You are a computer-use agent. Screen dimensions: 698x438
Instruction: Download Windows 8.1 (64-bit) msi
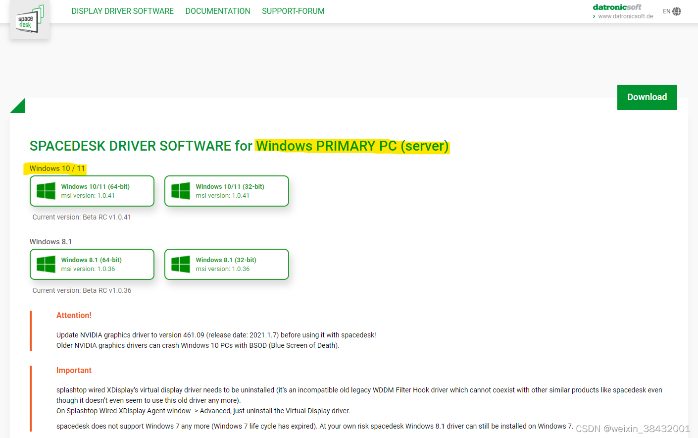tap(92, 264)
